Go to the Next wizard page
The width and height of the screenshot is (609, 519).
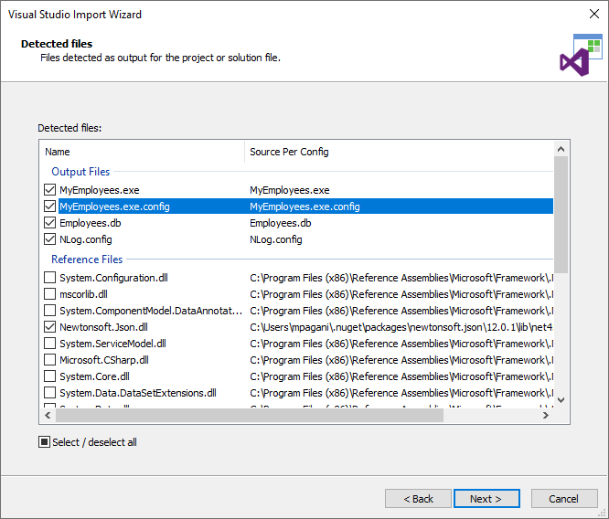coord(486,499)
